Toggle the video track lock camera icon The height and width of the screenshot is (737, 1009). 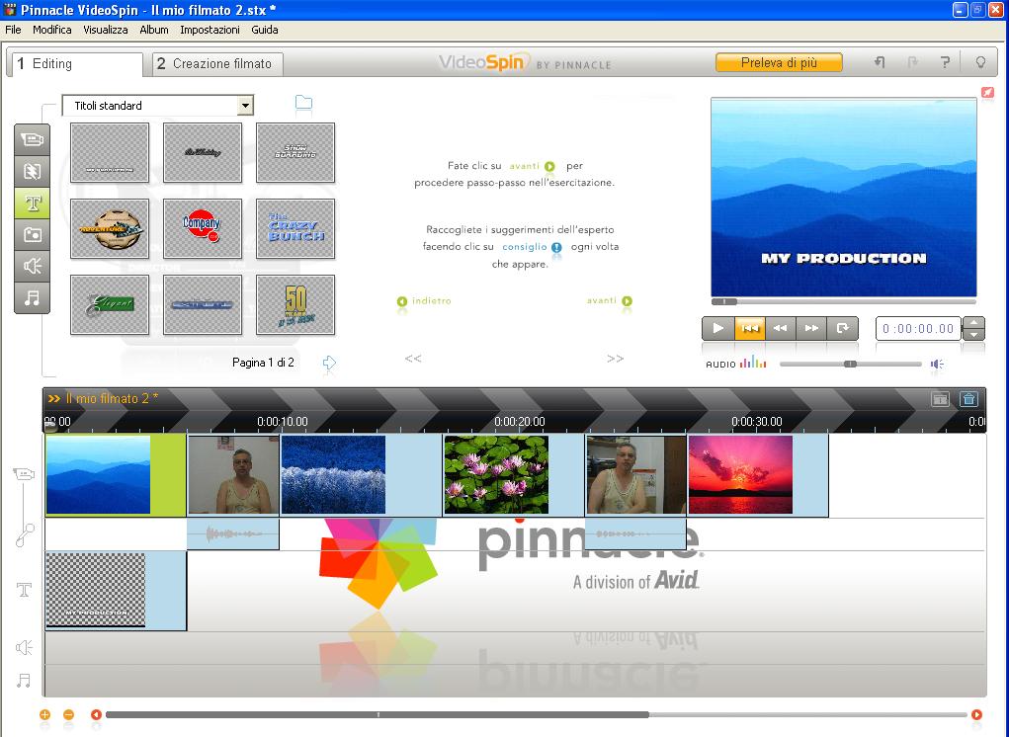[24, 474]
